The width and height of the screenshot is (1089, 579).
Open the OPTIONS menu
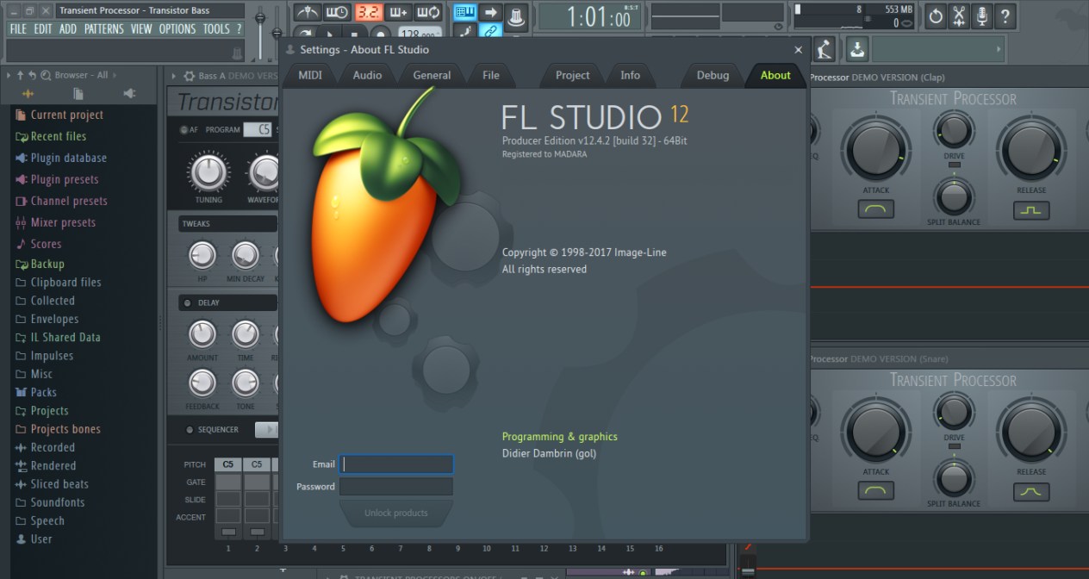[x=177, y=28]
